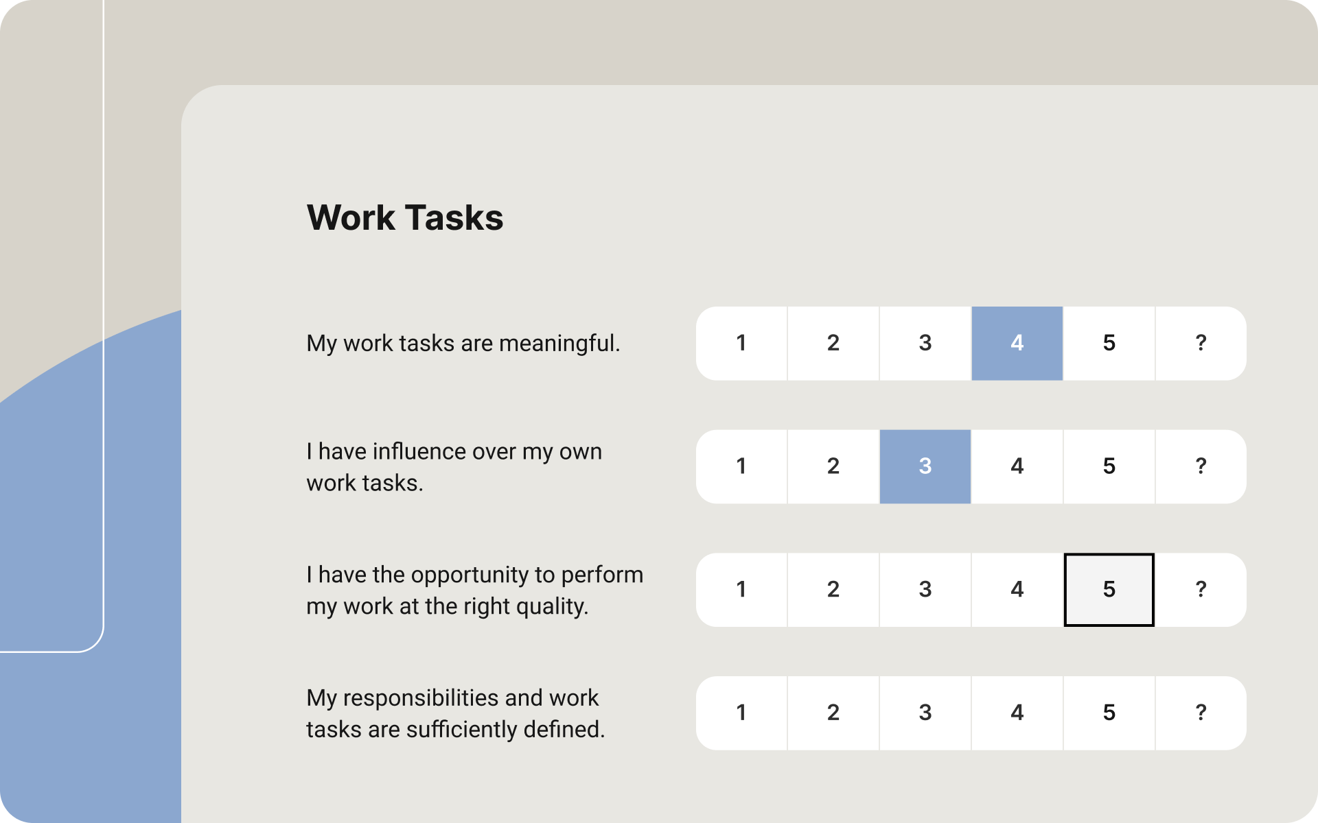Screen dimensions: 1318x823
Task: Choose rating 5 for work tasks meaningful
Action: point(1109,343)
